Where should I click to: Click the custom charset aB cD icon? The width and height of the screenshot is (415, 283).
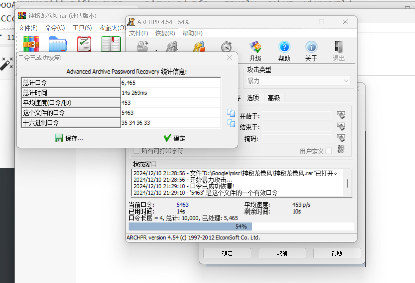[341, 149]
